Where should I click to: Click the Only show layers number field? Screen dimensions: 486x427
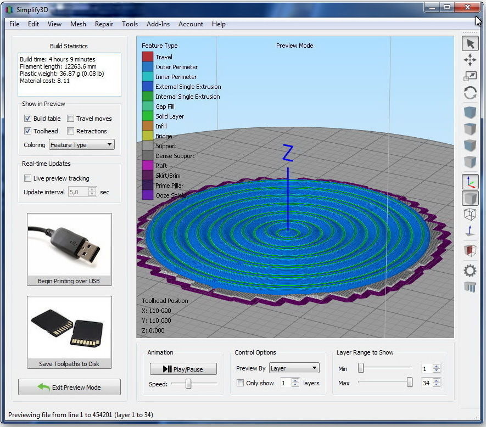(x=286, y=383)
